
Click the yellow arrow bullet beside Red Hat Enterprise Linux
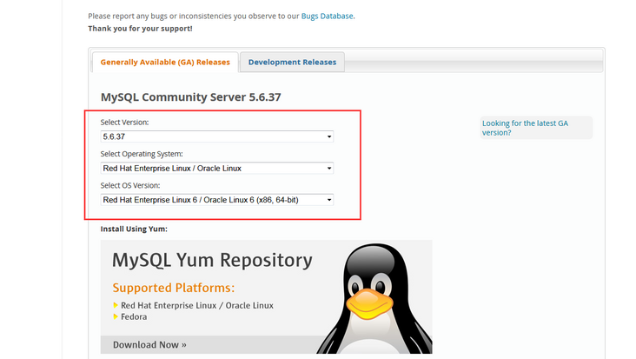tap(116, 305)
